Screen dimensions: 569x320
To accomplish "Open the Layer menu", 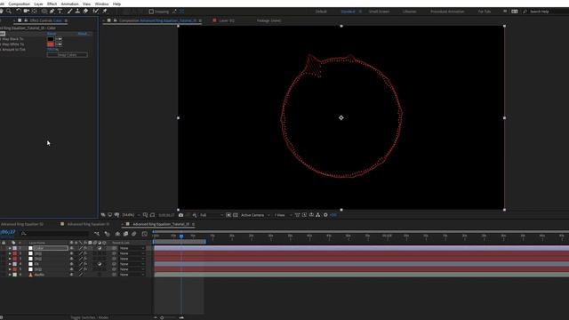I will point(38,4).
